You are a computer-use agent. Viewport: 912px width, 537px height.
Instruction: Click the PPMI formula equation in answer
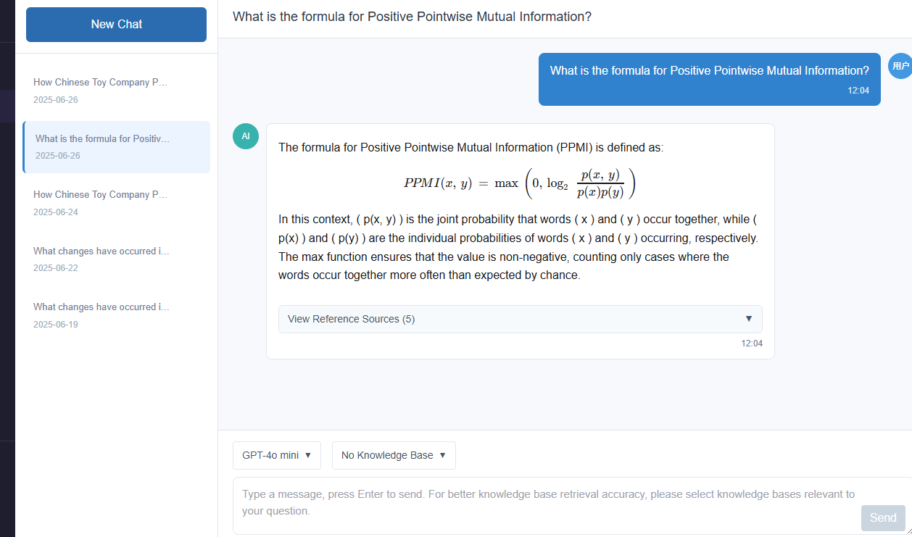[x=520, y=183]
